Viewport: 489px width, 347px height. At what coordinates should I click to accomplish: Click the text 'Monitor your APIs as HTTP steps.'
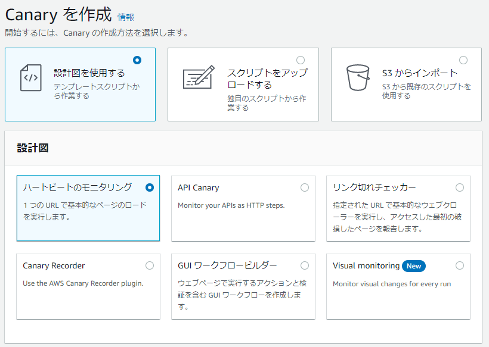[231, 205]
